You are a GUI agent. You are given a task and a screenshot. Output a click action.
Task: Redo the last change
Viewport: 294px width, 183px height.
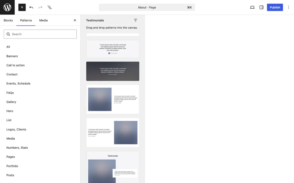tap(40, 7)
